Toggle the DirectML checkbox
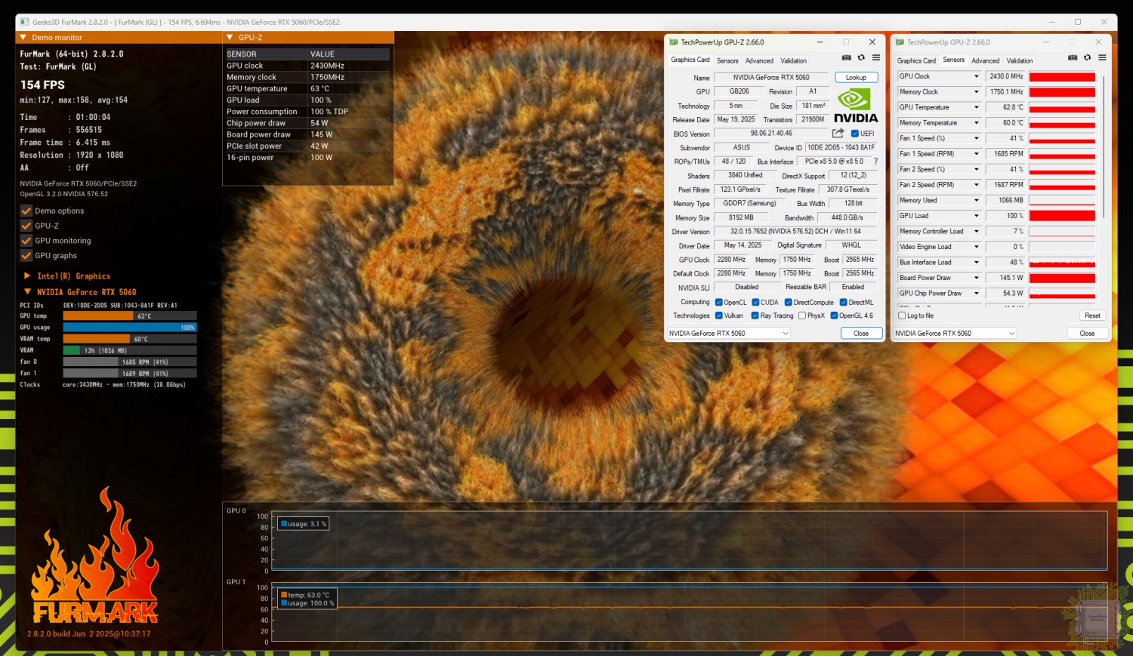This screenshot has width=1133, height=656. point(844,302)
